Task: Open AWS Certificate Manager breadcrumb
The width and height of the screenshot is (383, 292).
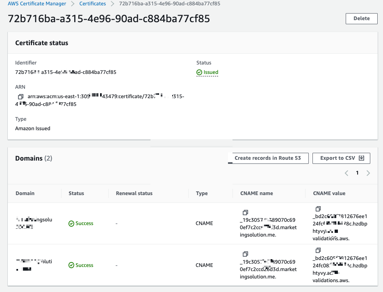Action: [x=37, y=4]
